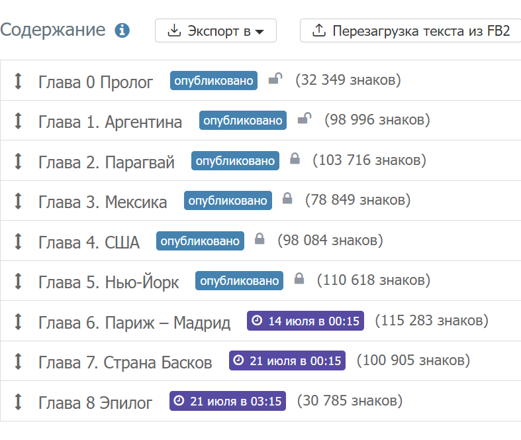Click the reorder arrow for Глава 3. Мексика
Image resolution: width=521 pixels, height=440 pixels.
19,201
